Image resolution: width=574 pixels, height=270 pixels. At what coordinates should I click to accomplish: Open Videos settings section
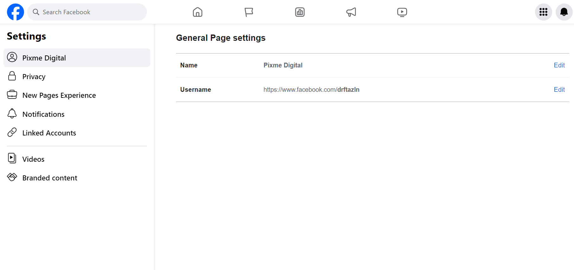point(33,159)
